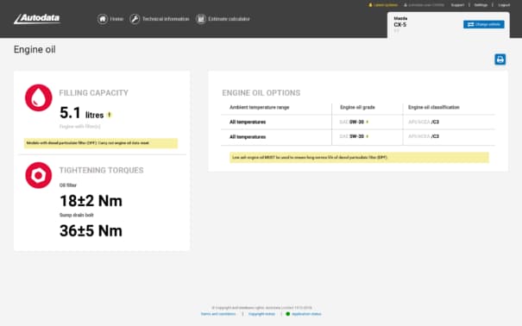Click the red oil drop icon
522x326 pixels.
39,97
